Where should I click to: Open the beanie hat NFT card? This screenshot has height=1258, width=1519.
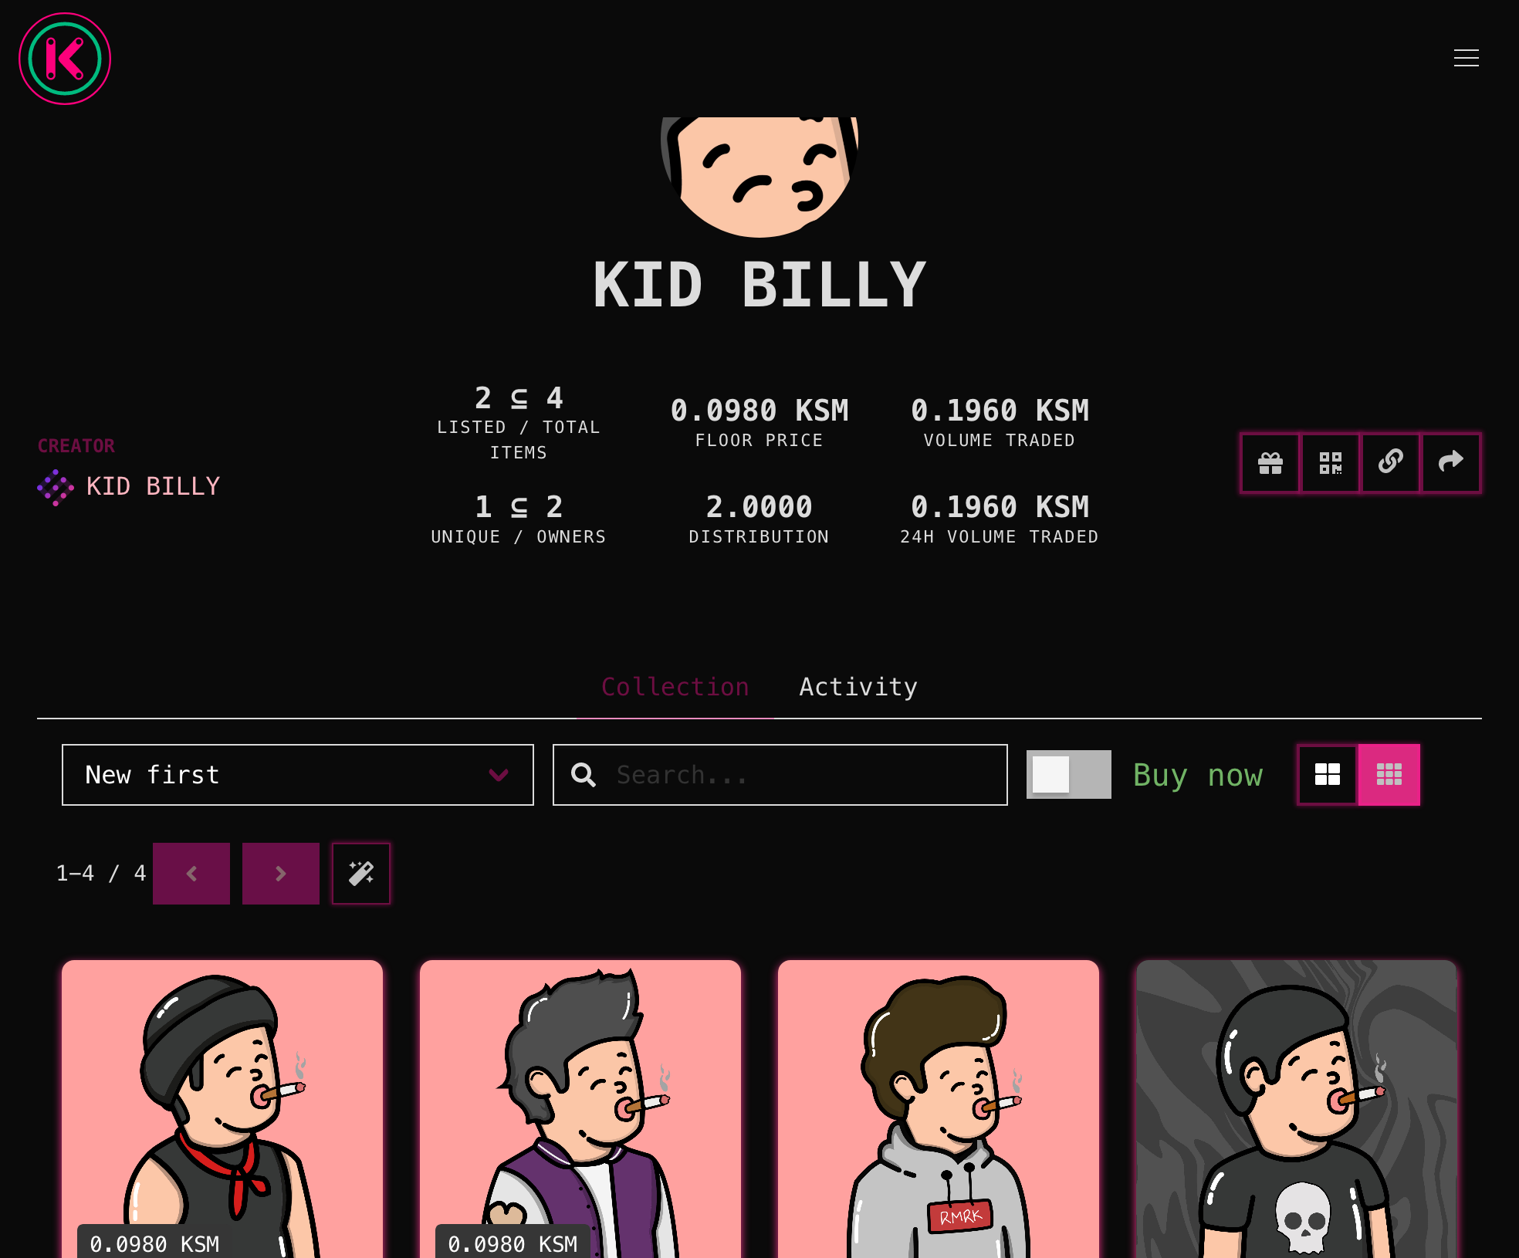coord(222,1109)
